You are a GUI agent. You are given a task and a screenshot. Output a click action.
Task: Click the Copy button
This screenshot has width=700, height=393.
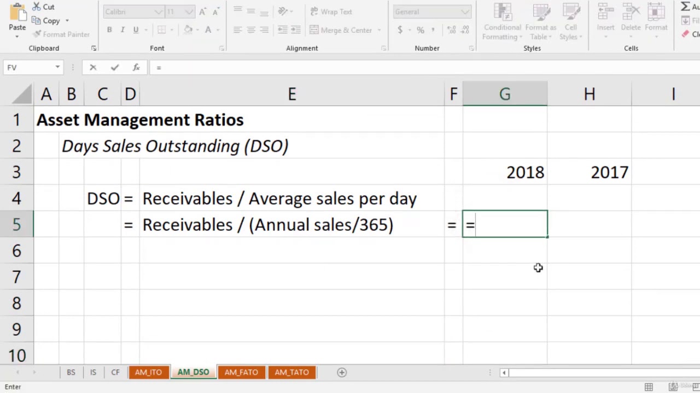point(46,21)
